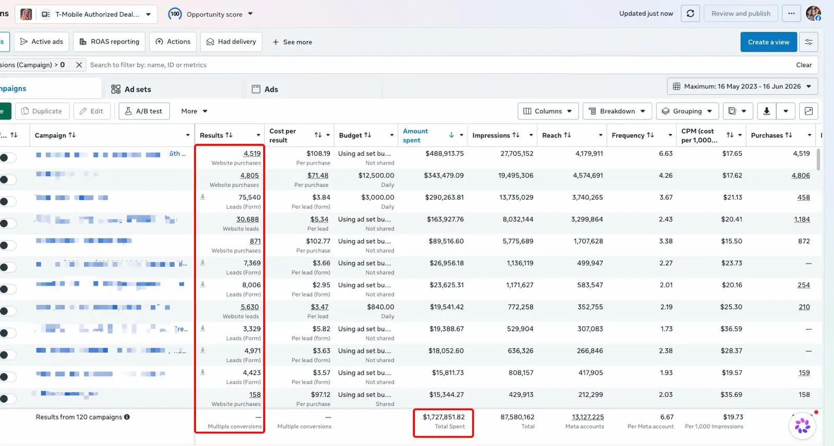The image size is (834, 446).
Task: Click the Edit button
Action: pyautogui.click(x=92, y=111)
